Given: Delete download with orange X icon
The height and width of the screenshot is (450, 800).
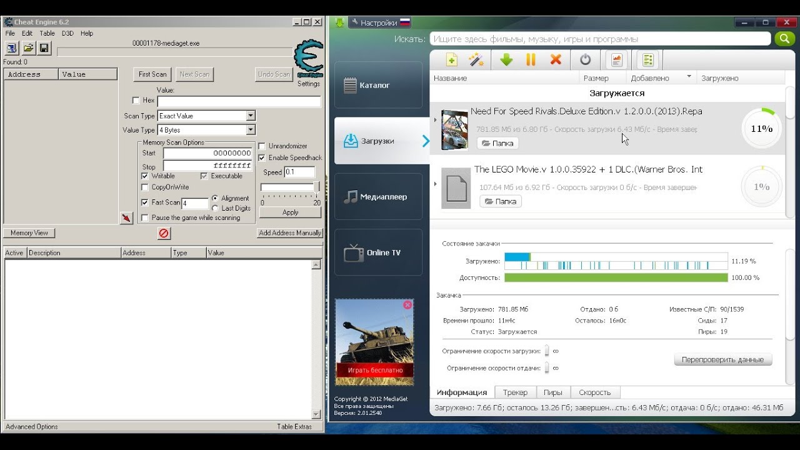Looking at the screenshot, I should coord(556,60).
